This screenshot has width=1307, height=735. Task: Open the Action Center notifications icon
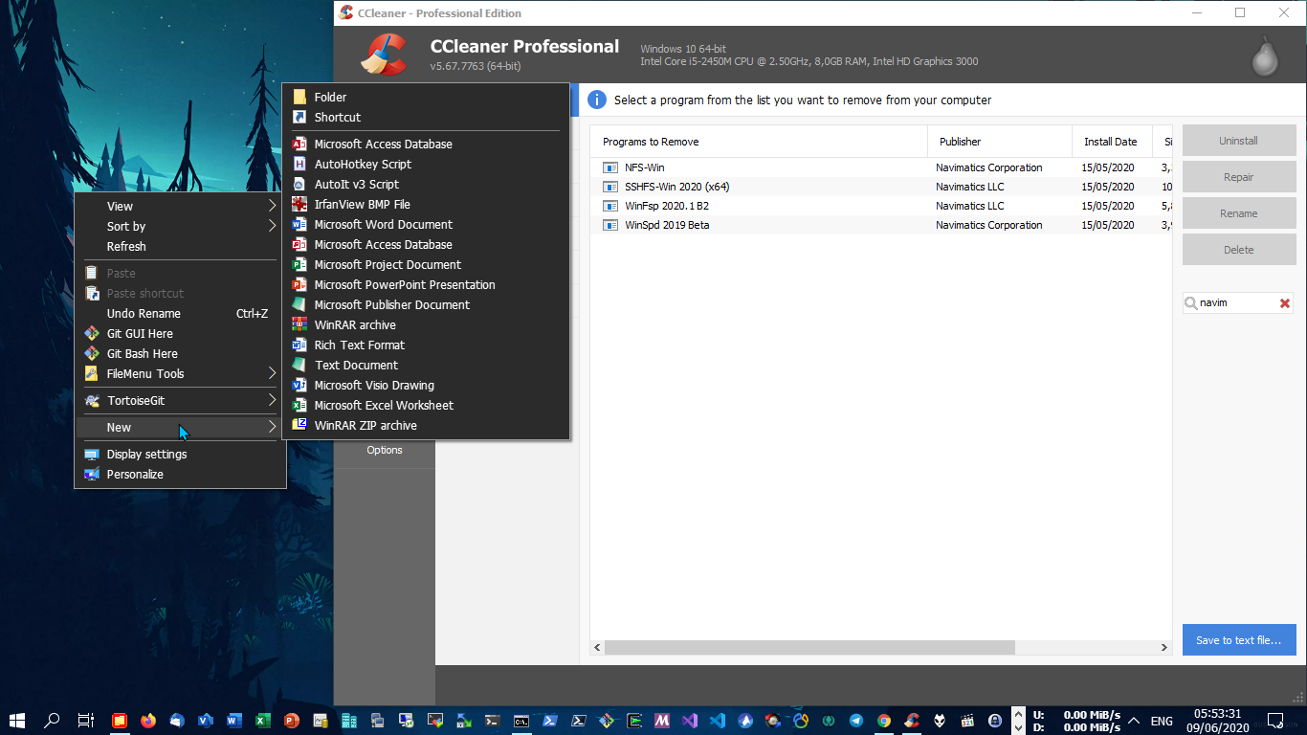1274,720
